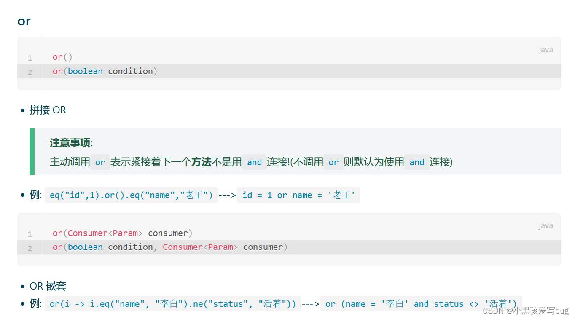Screen dimensions: 575x319
Task: Click the or() line in first code block
Action: [62, 57]
